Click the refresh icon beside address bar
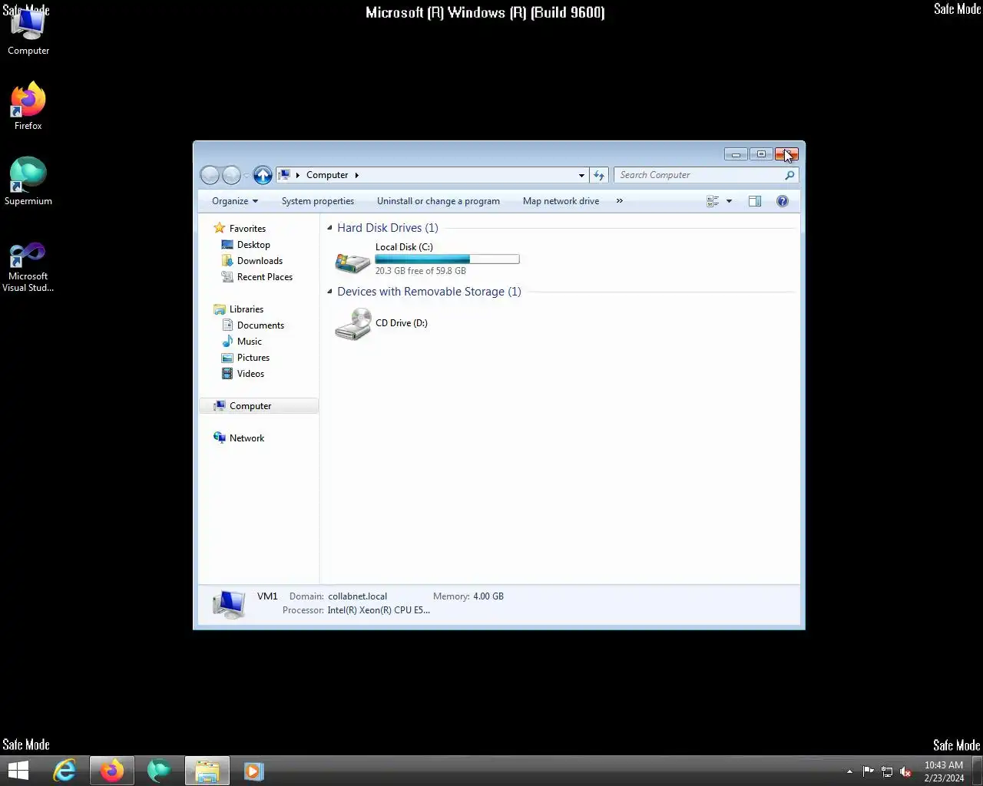The height and width of the screenshot is (786, 983). tap(599, 175)
